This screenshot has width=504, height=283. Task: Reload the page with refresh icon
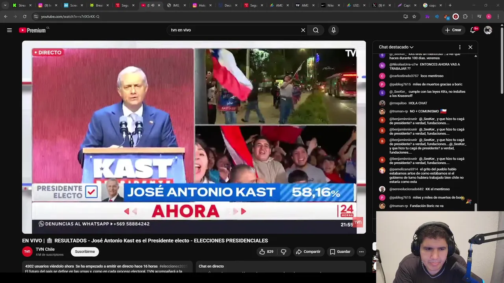pyautogui.click(x=24, y=17)
